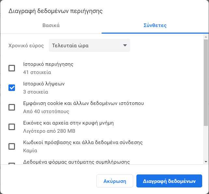Toggle the Κωδικοί πρόσβασης checkbox
Screen dimensions: 209x194
(12, 146)
